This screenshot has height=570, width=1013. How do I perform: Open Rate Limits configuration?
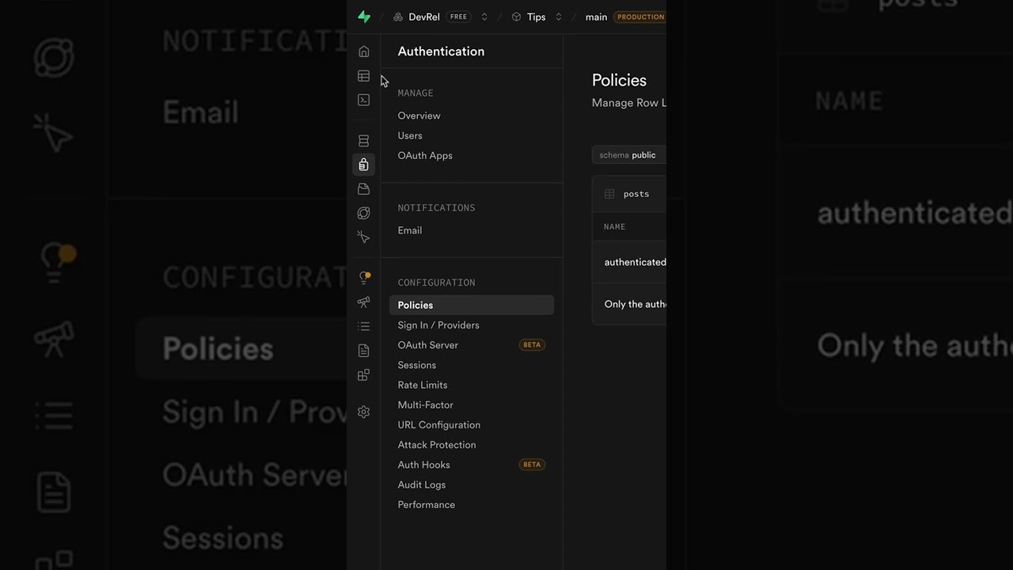tap(423, 385)
